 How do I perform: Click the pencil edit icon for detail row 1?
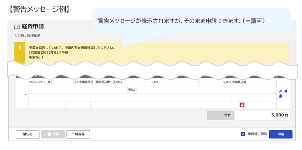[281, 91]
